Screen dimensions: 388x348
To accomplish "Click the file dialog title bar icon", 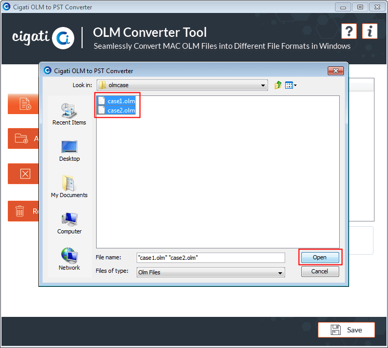I will [47, 71].
